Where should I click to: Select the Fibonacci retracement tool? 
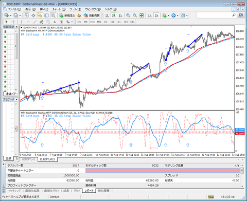pos(48,22)
